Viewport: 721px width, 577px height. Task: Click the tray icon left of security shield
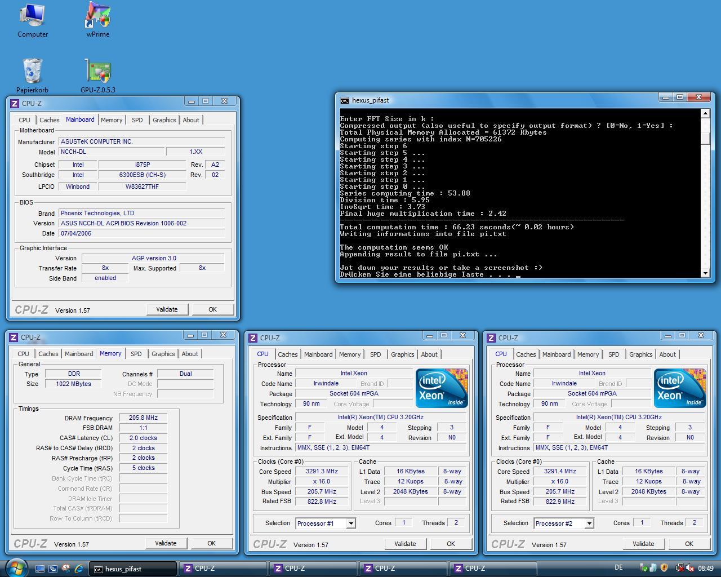pos(653,568)
